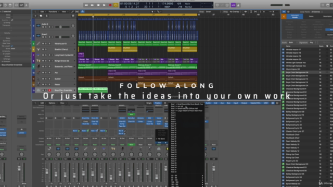The width and height of the screenshot is (333, 187).
Task: Click the Rewind transport button
Action: coord(86,5)
